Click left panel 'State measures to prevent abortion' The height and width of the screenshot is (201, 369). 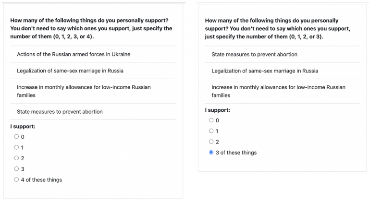[x=60, y=112]
